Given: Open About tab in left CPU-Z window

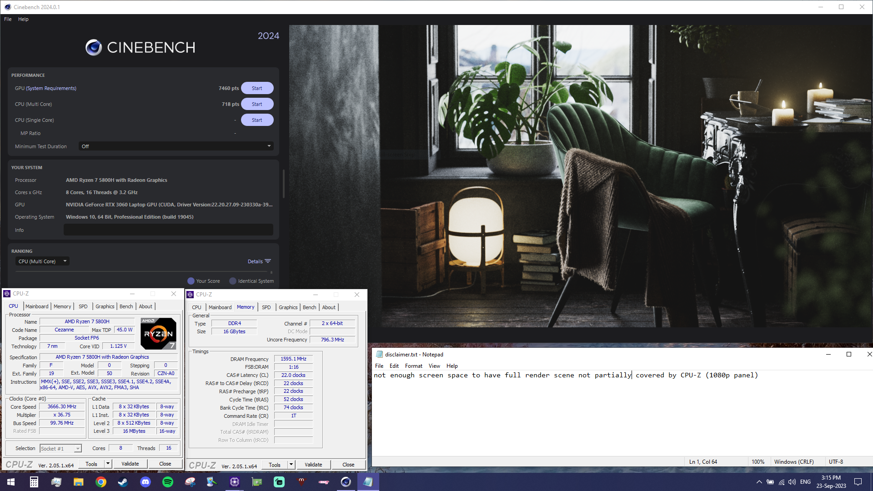Looking at the screenshot, I should (x=145, y=306).
